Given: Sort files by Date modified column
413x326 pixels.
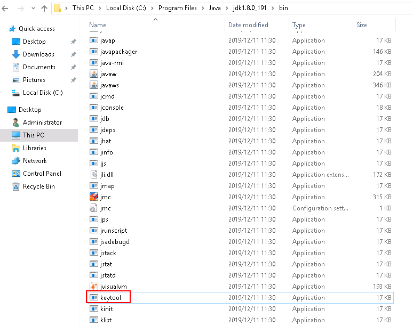Looking at the screenshot, I should (248, 25).
